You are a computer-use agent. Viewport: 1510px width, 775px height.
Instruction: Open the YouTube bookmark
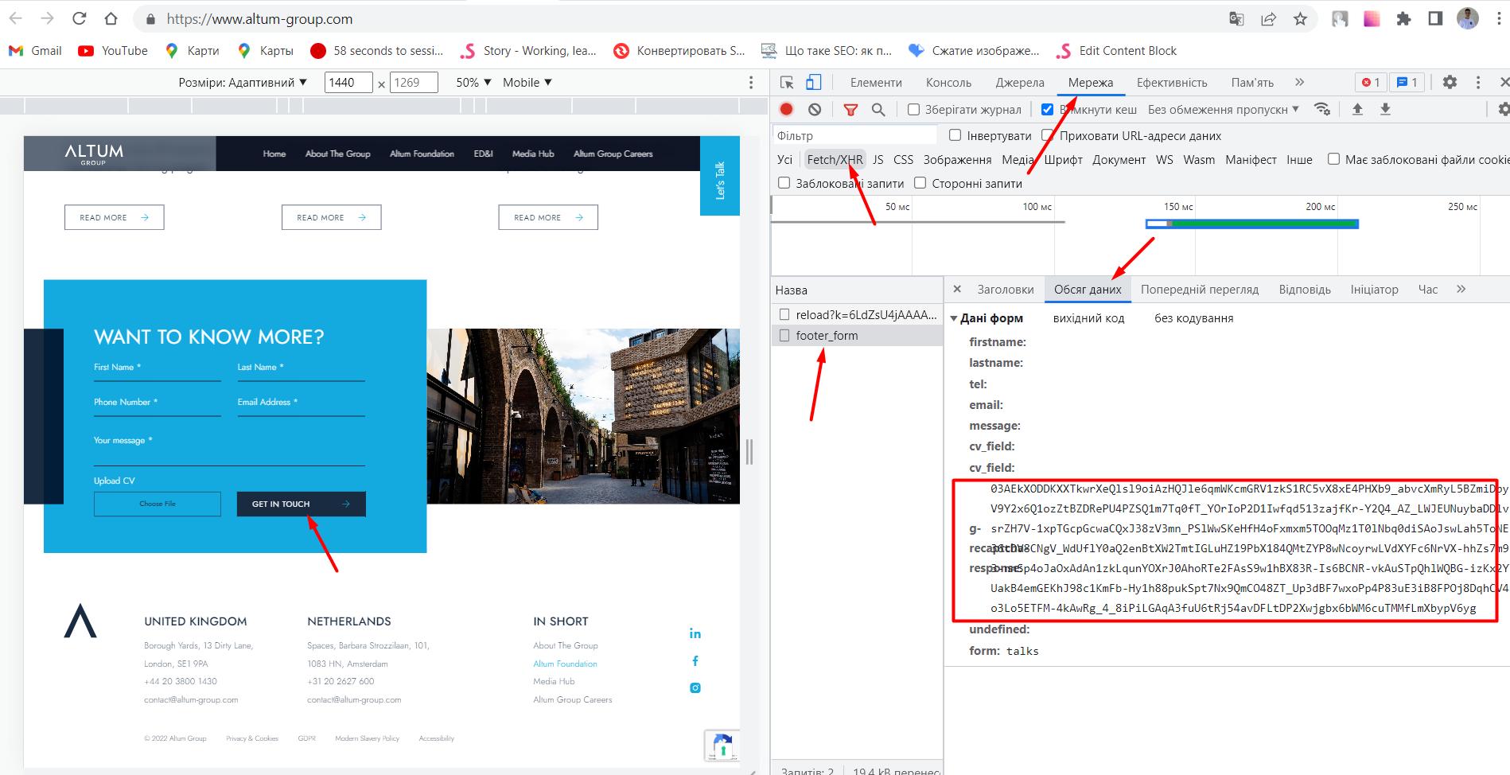click(x=113, y=50)
